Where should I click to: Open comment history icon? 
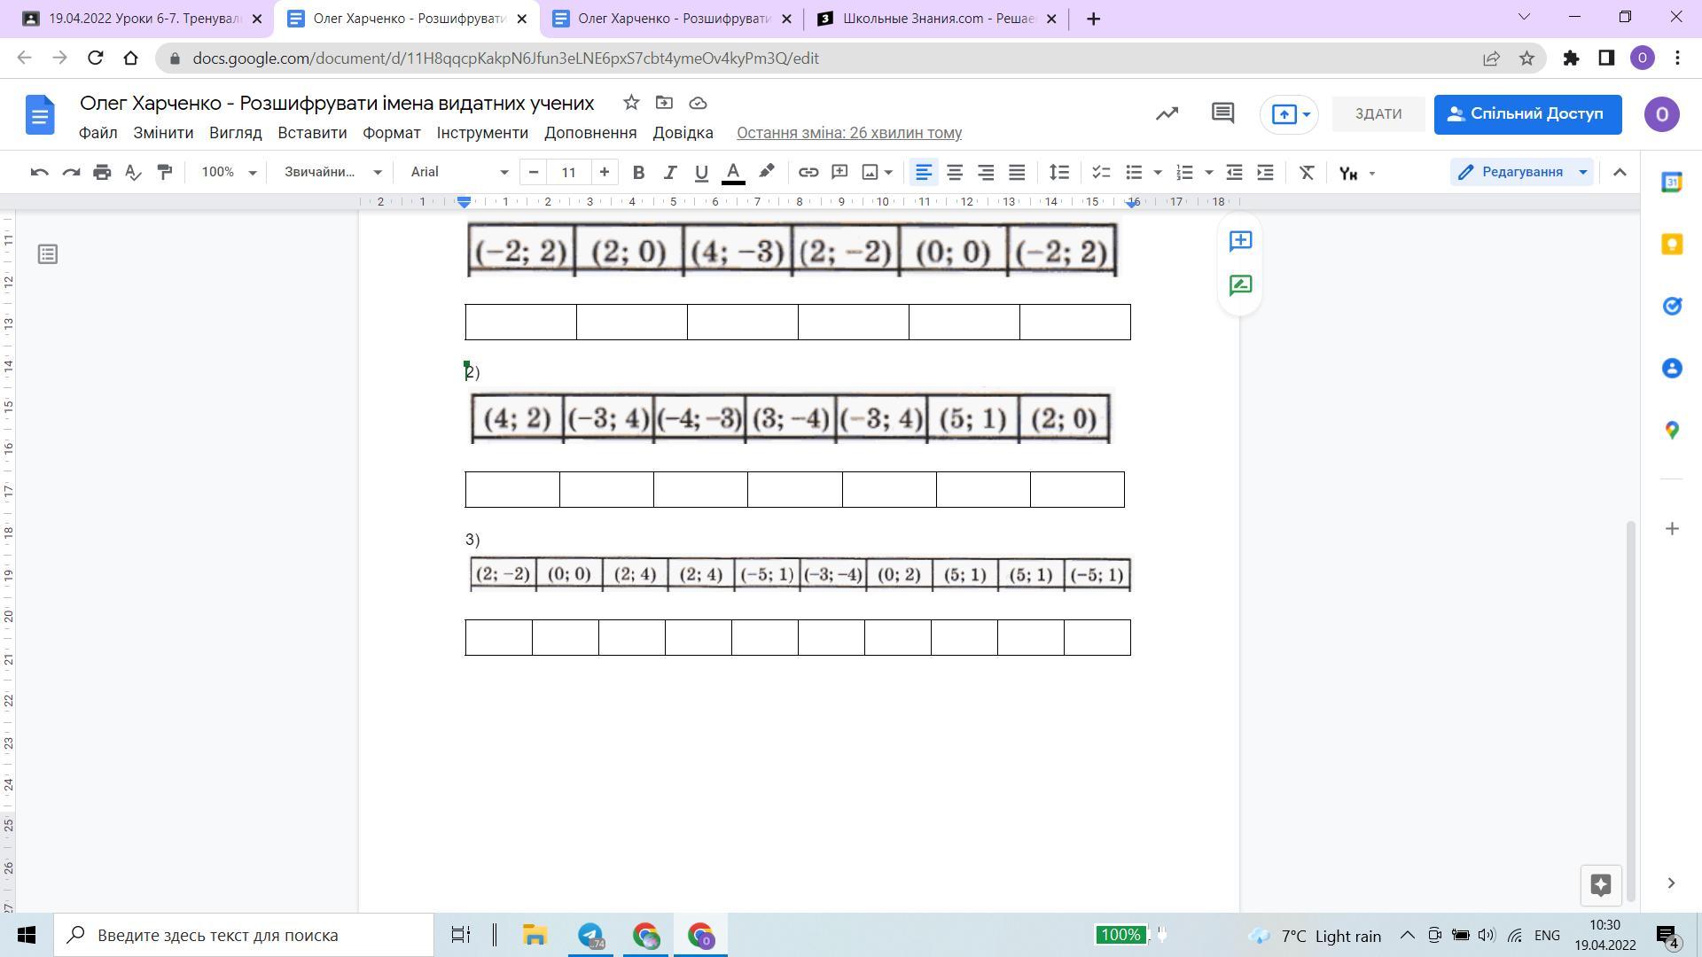coord(1222,113)
